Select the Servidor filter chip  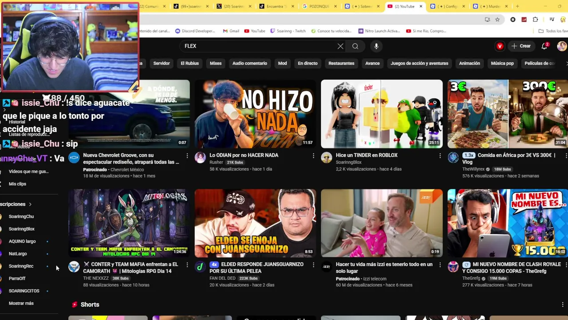(162, 63)
